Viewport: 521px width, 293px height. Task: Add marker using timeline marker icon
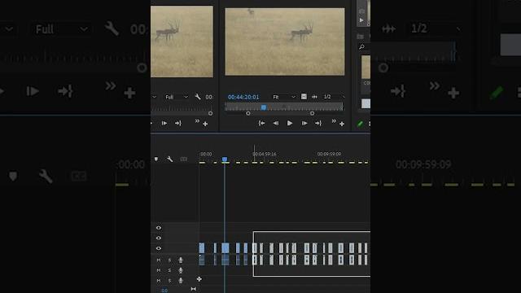156,160
